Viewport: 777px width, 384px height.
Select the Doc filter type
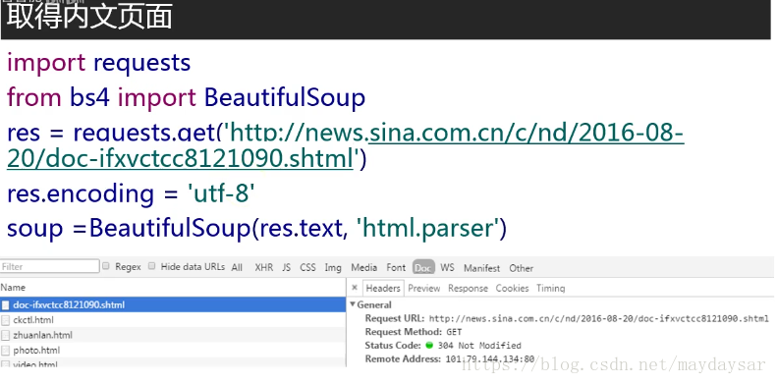click(x=423, y=267)
